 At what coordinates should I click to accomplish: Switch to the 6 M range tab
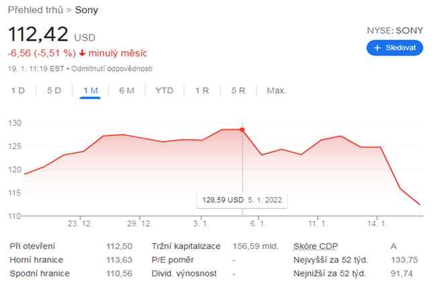point(126,90)
